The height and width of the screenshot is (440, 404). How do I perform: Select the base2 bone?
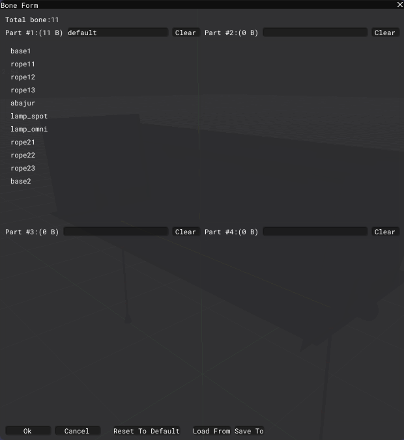click(x=21, y=181)
